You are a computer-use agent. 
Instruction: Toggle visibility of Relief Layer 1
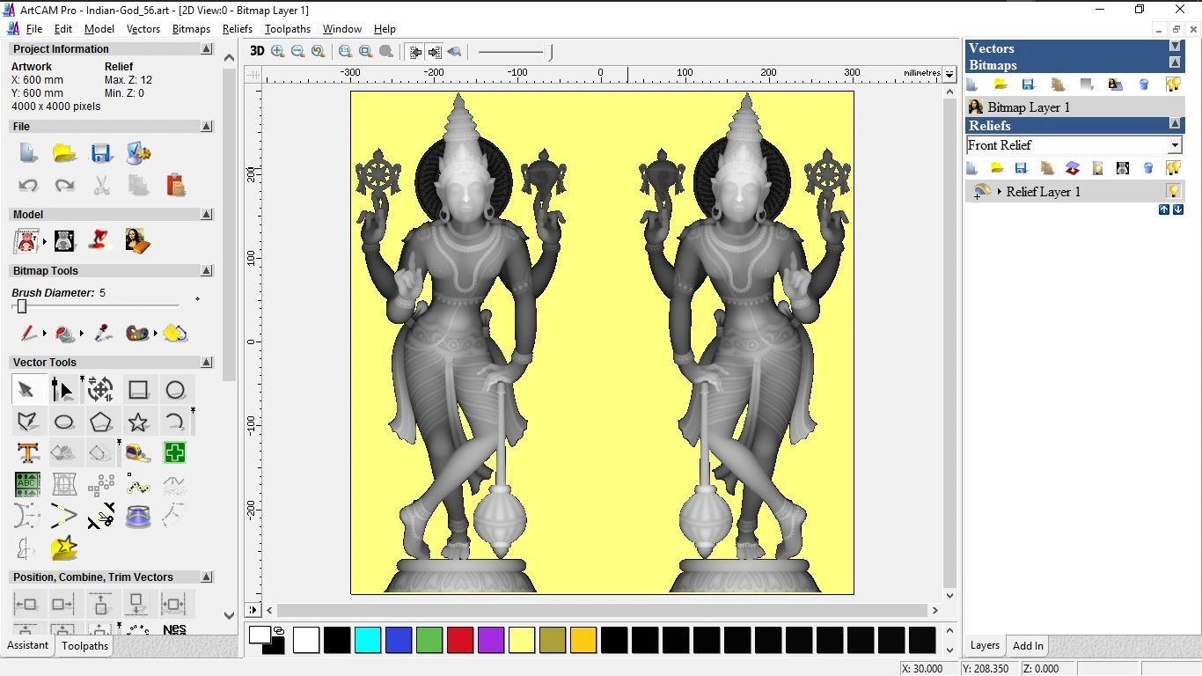(x=1175, y=191)
